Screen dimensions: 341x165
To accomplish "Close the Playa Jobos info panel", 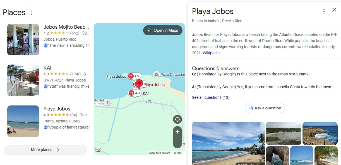I will [334, 10].
